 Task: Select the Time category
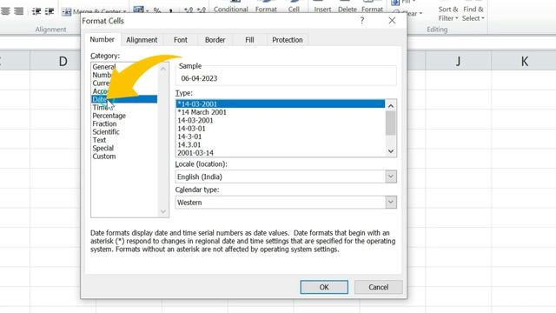(124, 107)
